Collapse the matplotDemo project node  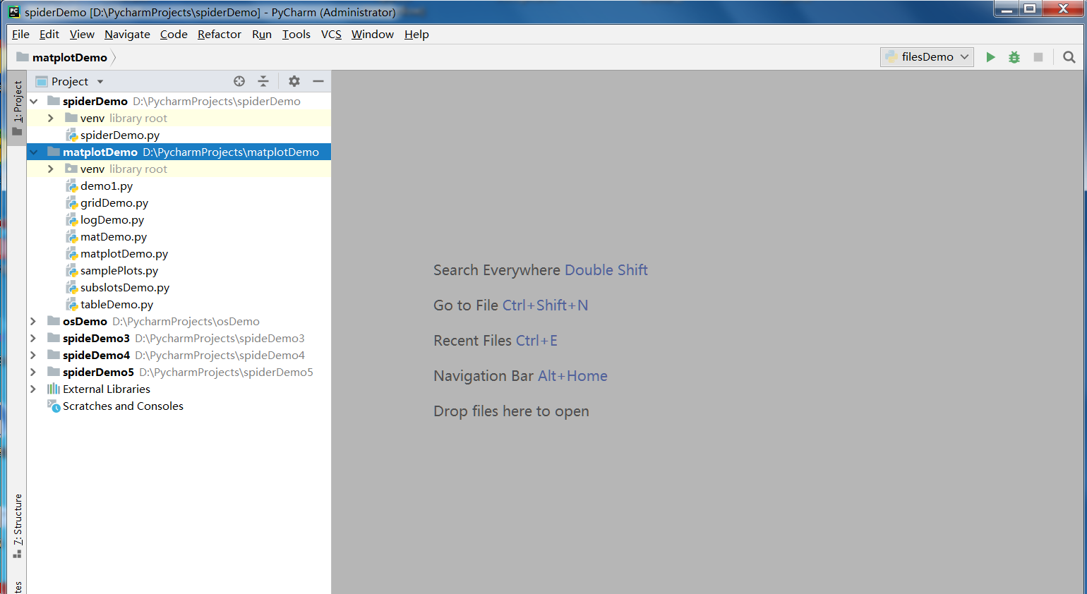[33, 152]
